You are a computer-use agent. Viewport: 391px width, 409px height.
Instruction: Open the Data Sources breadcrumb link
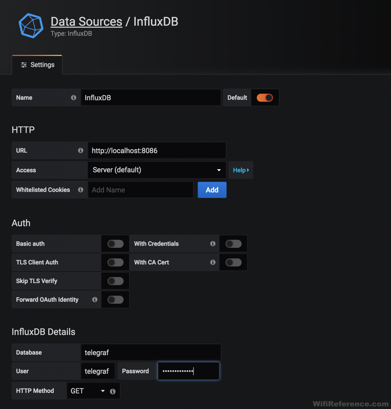87,21
